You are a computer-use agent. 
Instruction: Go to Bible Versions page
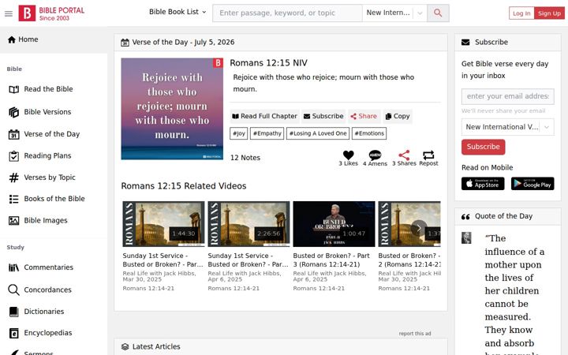[x=47, y=112]
